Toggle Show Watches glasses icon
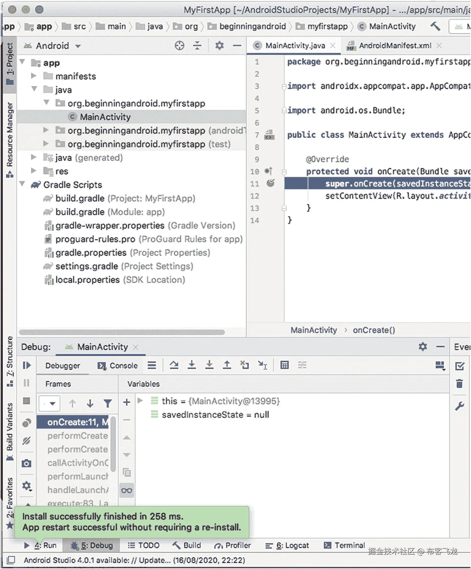 pyautogui.click(x=127, y=490)
